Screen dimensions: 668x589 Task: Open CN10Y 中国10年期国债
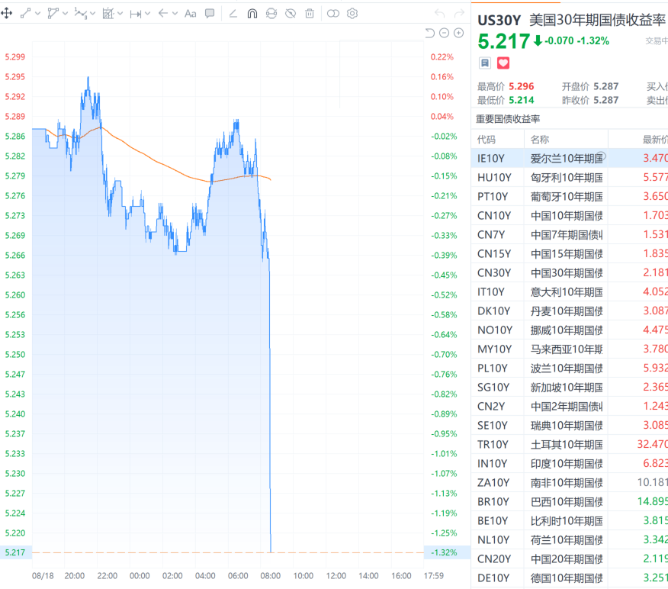point(570,216)
